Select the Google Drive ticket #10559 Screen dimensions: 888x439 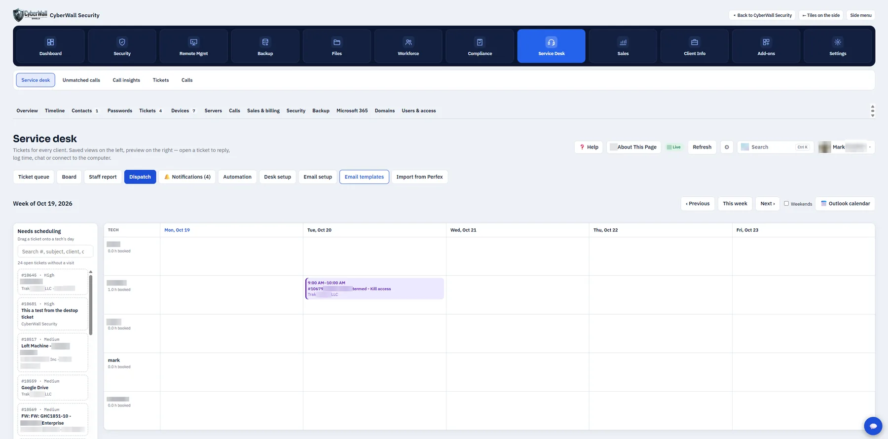point(53,388)
